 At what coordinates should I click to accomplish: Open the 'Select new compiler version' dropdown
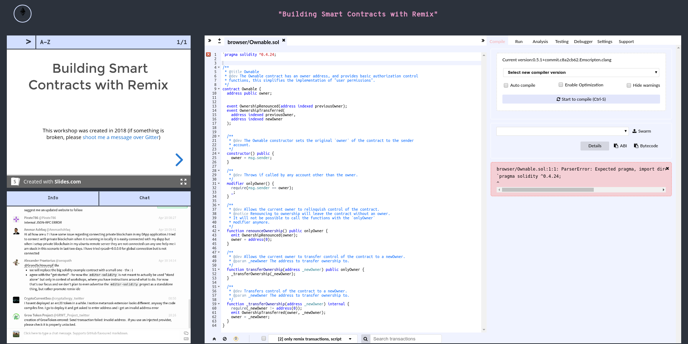point(581,72)
